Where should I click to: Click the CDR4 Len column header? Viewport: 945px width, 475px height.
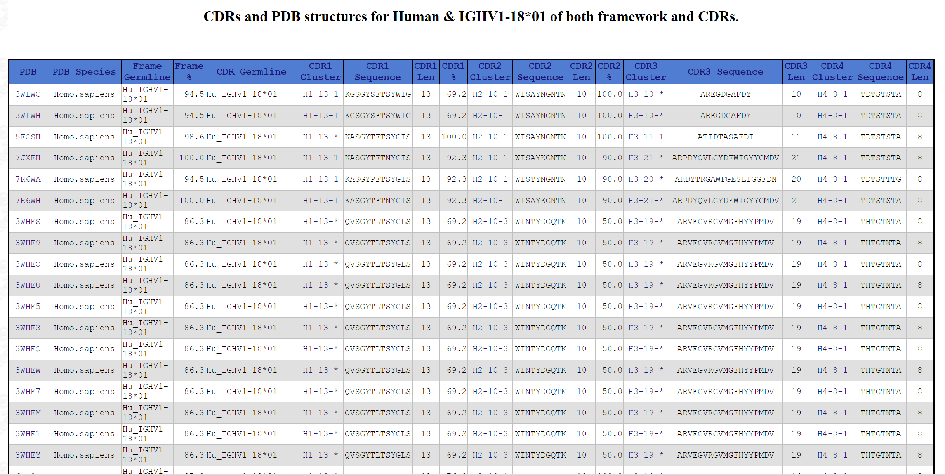coord(919,72)
